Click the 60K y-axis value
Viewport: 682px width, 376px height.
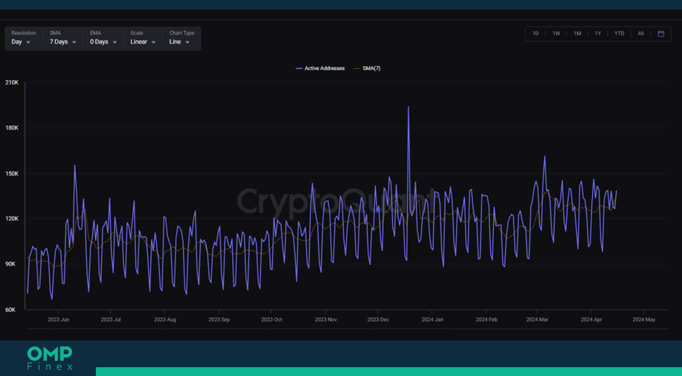tap(11, 310)
